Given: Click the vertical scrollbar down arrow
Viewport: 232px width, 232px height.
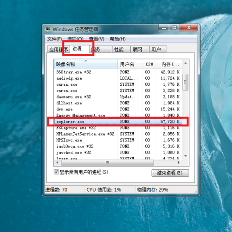Looking at the screenshot, I should click(x=186, y=156).
